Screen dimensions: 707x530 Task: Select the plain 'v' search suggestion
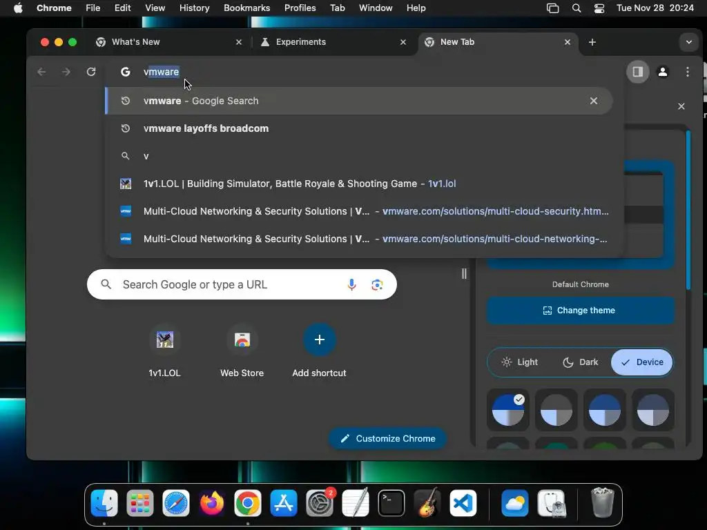(358, 156)
